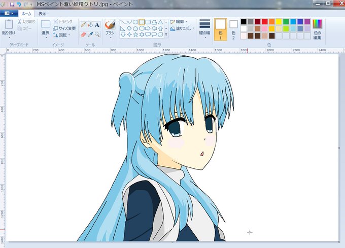Choose the Right triangle shape
345x248 pixels.
(x=123, y=28)
